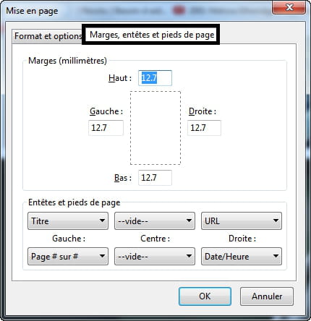Select the Marges, entêtes et pieds de page tab
The height and width of the screenshot is (321, 311).
click(x=151, y=35)
